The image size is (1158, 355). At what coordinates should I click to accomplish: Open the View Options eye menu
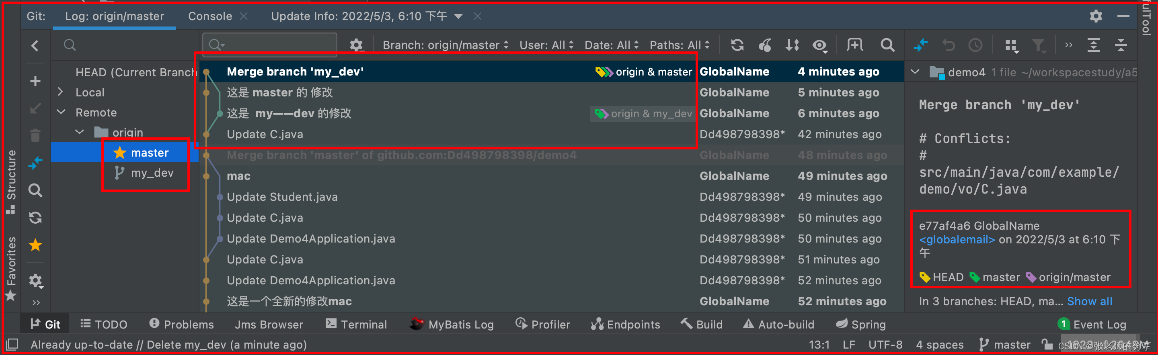click(820, 45)
